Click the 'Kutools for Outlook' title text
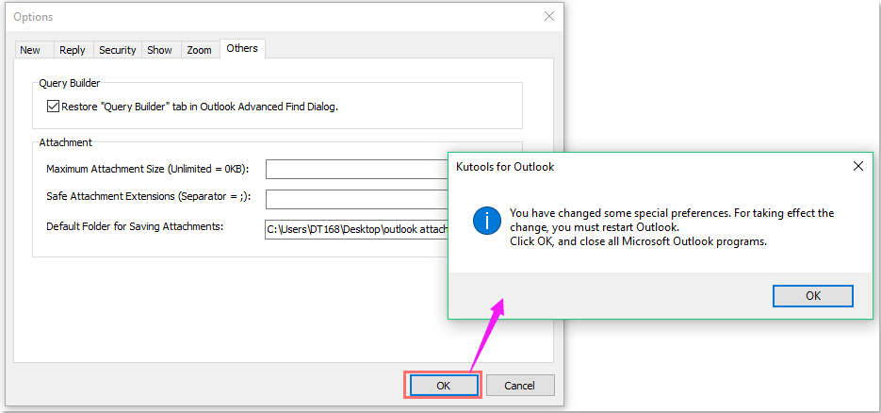Screen dimensions: 881x413 point(505,167)
